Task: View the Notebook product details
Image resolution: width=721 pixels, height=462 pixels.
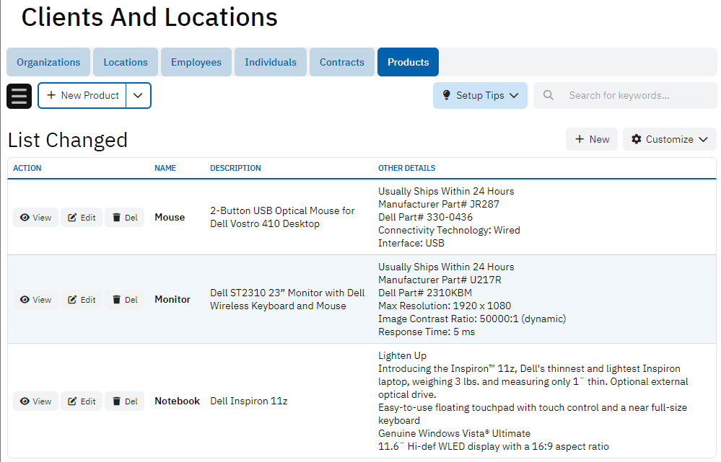Action: point(35,401)
